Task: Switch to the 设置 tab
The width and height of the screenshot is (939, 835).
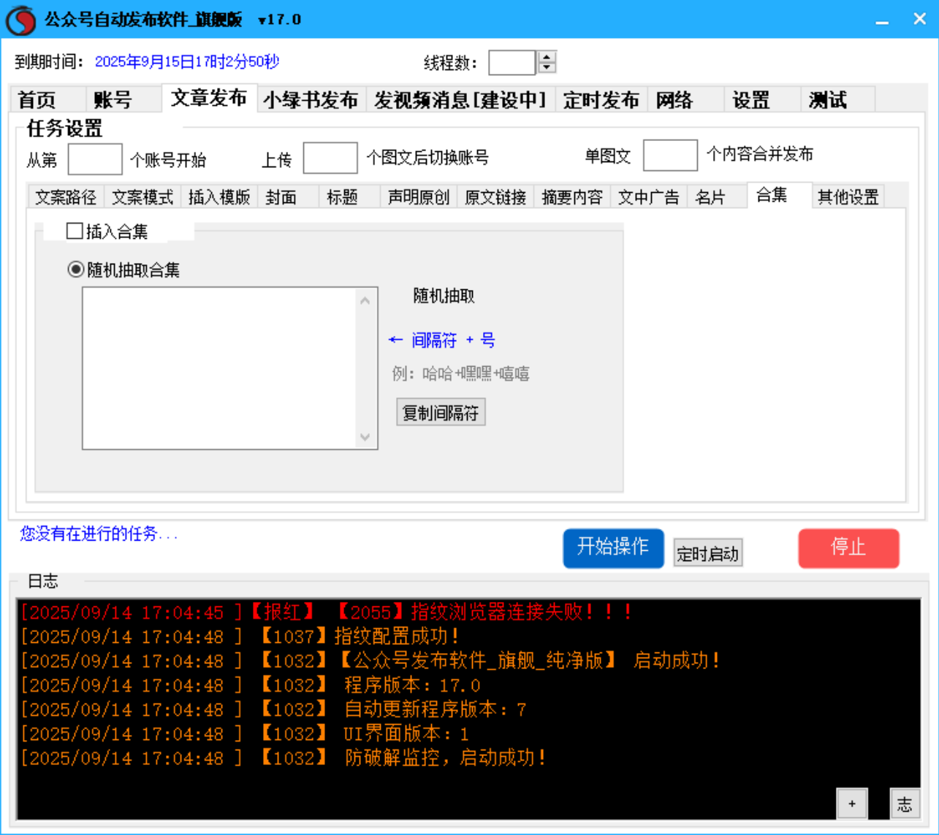Action: (751, 99)
